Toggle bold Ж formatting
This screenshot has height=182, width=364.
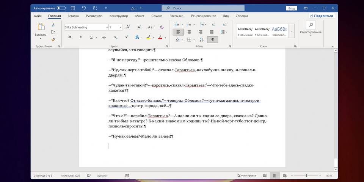70,37
